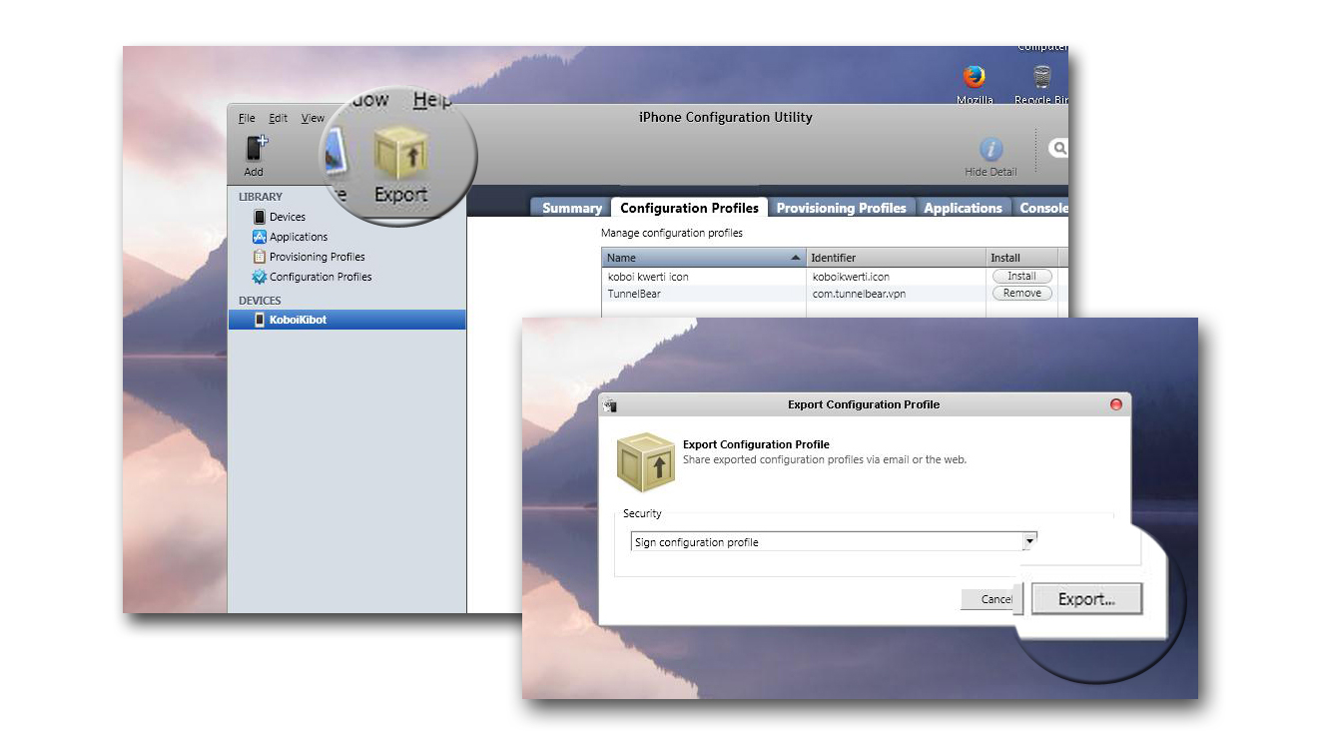
Task: Open the File menu
Action: (247, 118)
